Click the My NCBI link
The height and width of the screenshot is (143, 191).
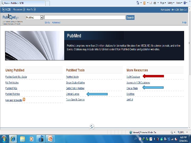[x=175, y=10]
